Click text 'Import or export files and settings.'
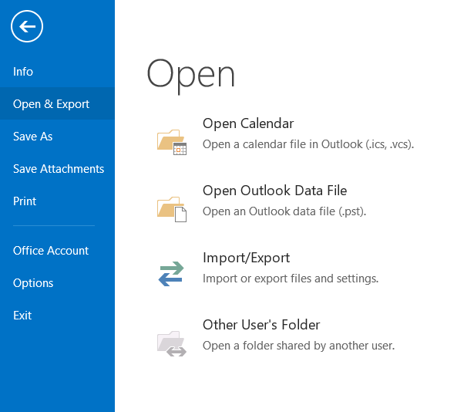 pos(291,279)
